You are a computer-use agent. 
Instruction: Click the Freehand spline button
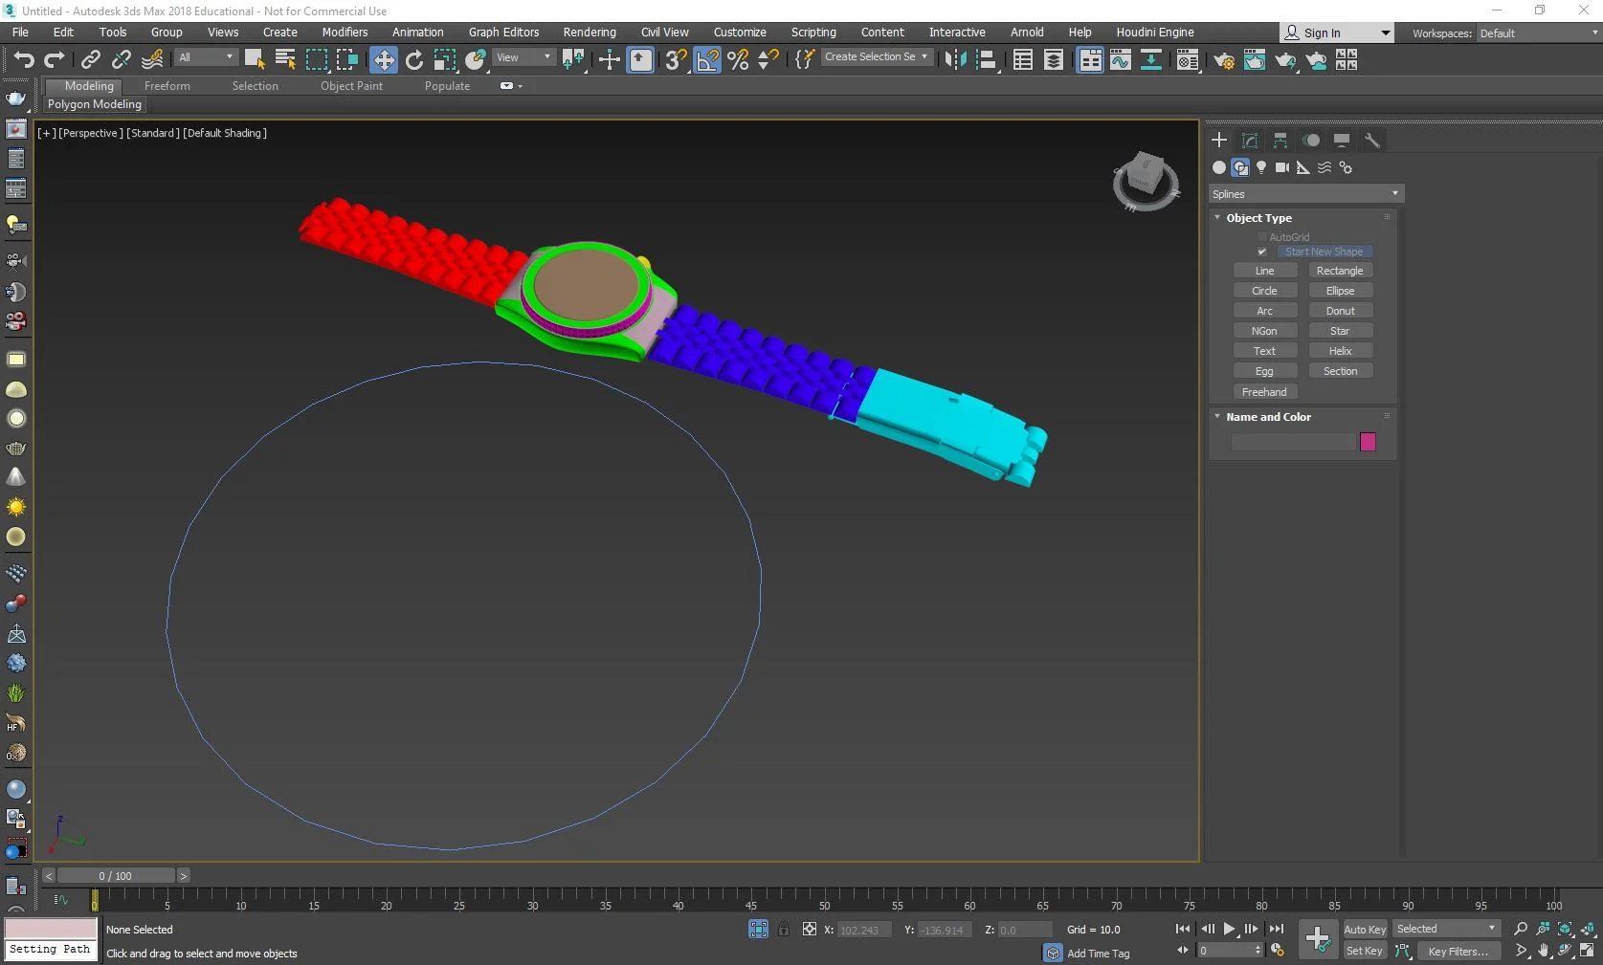tap(1264, 392)
